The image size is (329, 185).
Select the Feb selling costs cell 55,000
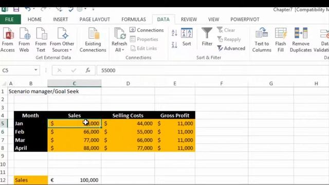(128, 132)
